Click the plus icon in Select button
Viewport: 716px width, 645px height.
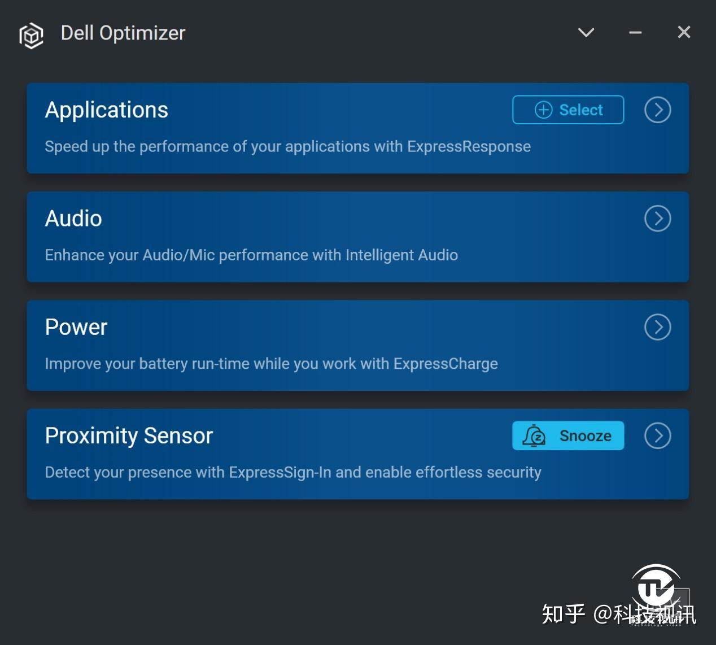pyautogui.click(x=543, y=110)
